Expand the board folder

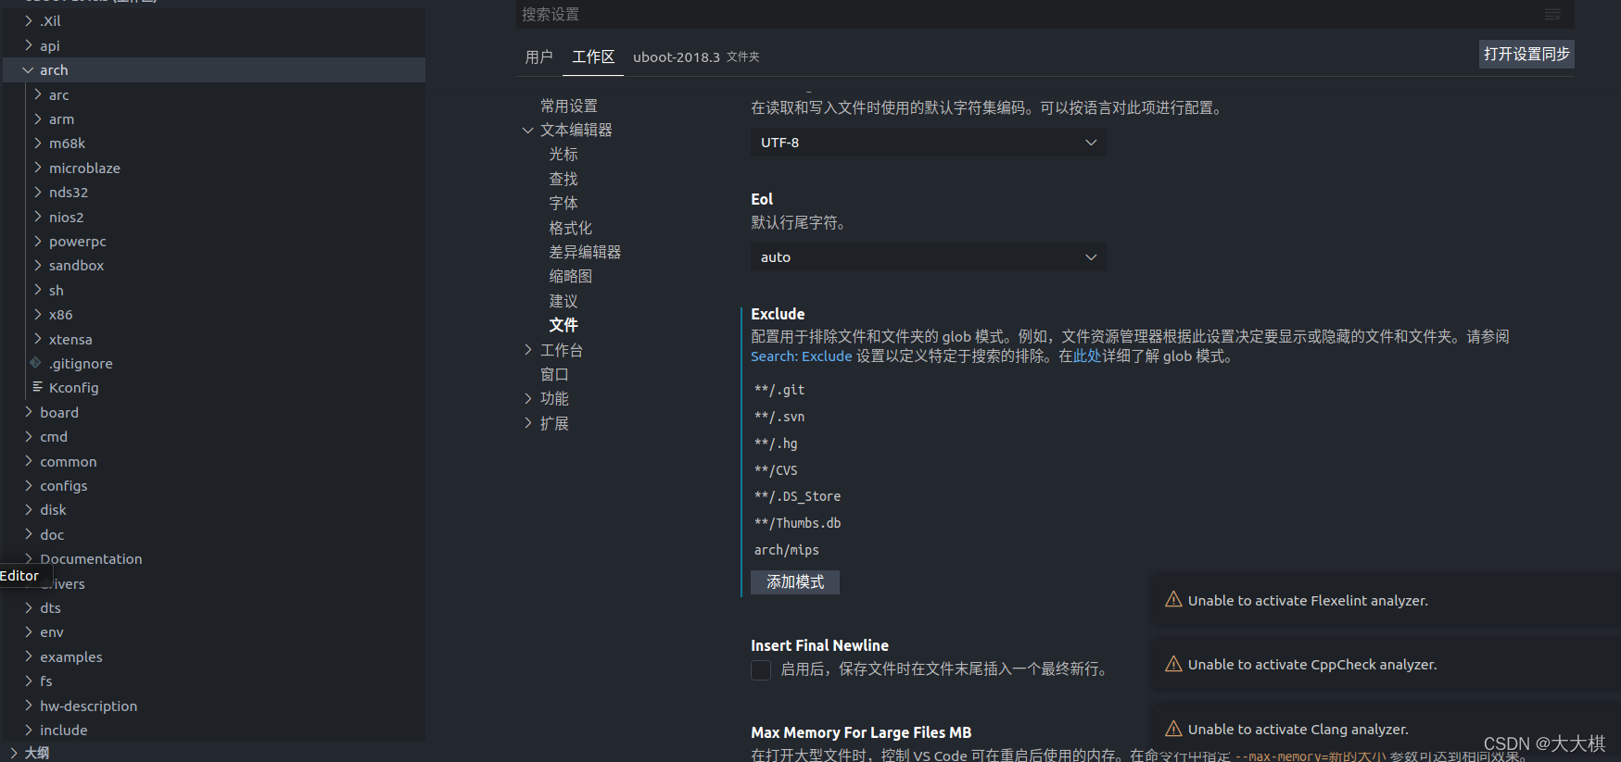[28, 412]
